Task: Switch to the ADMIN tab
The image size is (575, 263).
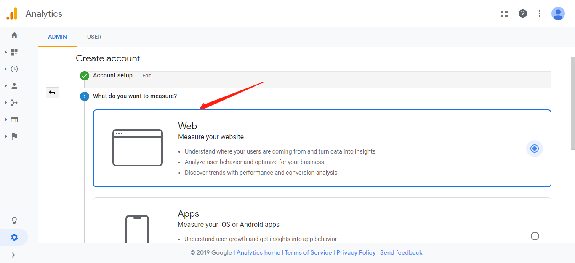Action: [57, 37]
